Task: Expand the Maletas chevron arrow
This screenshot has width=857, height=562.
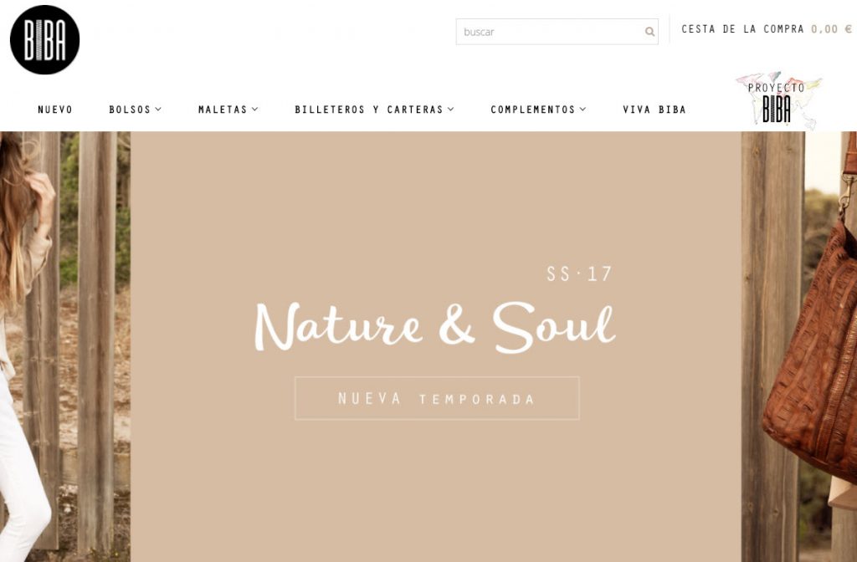Action: pos(254,110)
